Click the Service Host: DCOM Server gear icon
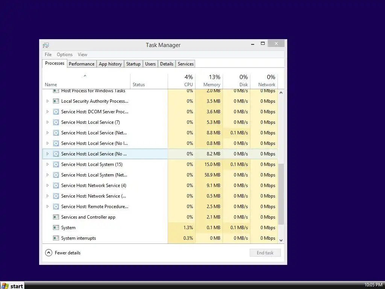 [x=56, y=111]
